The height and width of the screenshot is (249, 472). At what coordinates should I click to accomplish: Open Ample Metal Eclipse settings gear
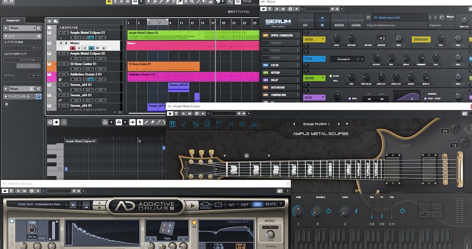click(x=242, y=124)
